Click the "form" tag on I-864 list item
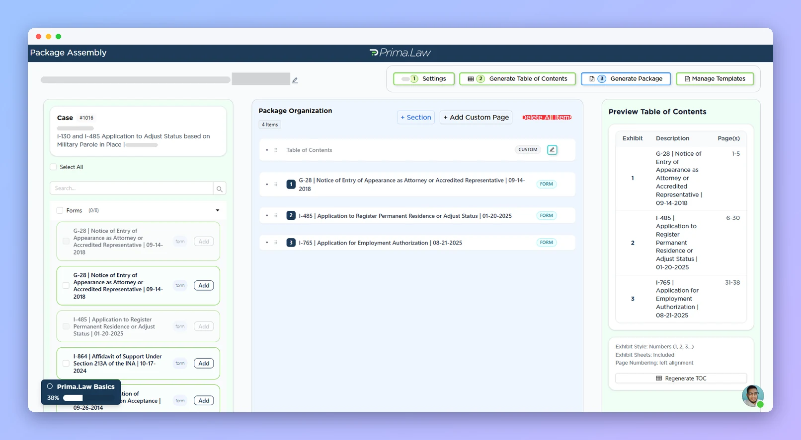The image size is (801, 440). click(x=180, y=364)
